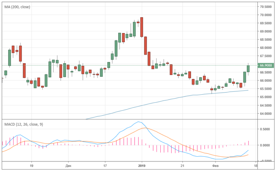Viewport: 276px width, 171px height.
Task: Click the 69.5000 price axis label
Action: (x=266, y=23)
